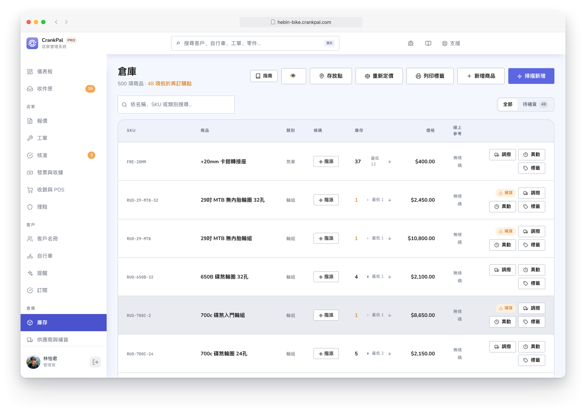Expand min stock arrow for RUO-700C-24

(x=390, y=354)
